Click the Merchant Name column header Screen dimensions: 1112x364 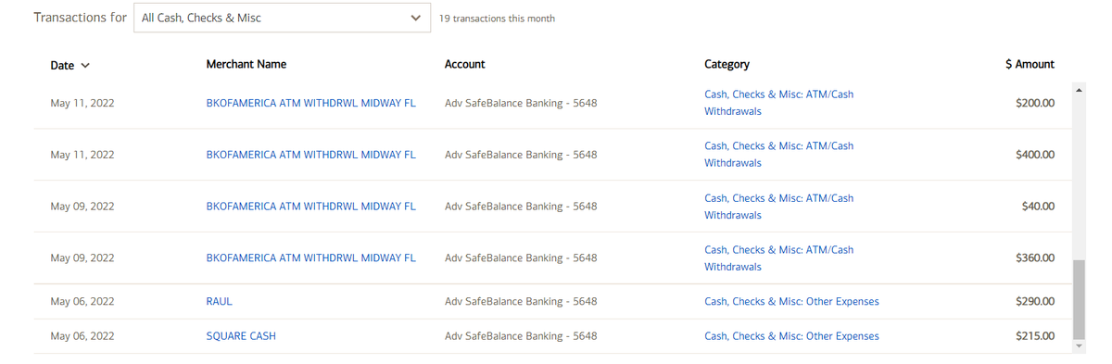tap(246, 64)
